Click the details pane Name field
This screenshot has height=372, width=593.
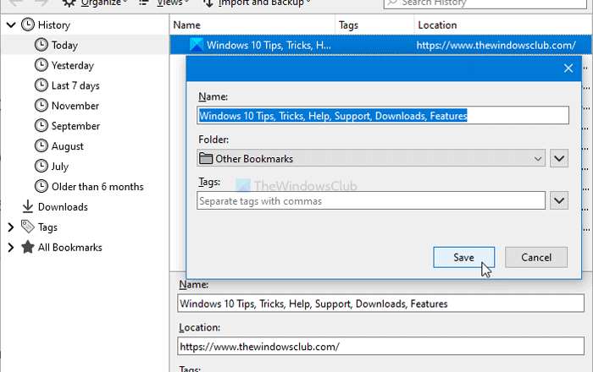pos(380,304)
